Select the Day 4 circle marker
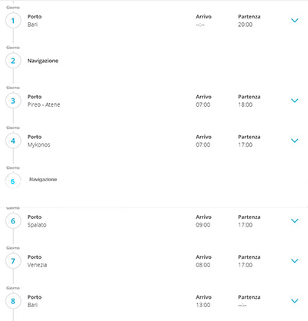 tap(13, 141)
